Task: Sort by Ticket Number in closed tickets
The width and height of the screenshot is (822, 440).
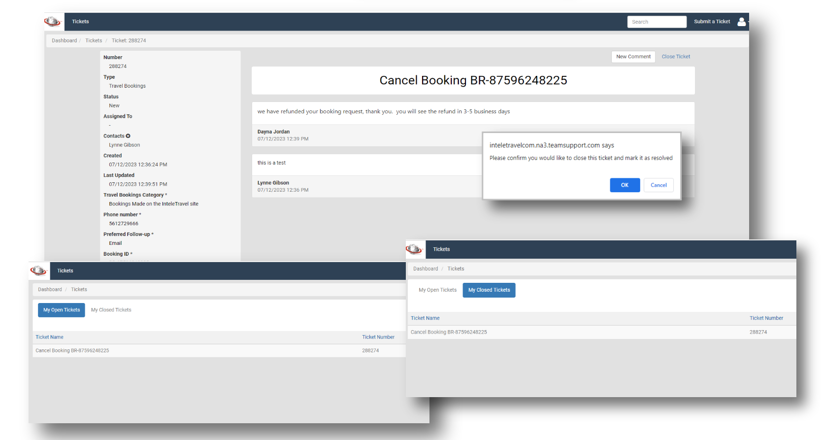Action: 766,318
